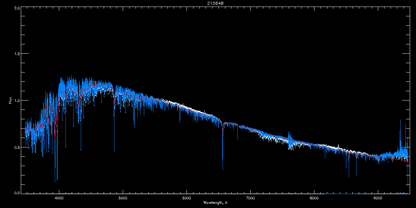The height and width of the screenshot is (208, 416).
Task: Click the Wavelength, A x-axis label
Action: pyautogui.click(x=215, y=202)
